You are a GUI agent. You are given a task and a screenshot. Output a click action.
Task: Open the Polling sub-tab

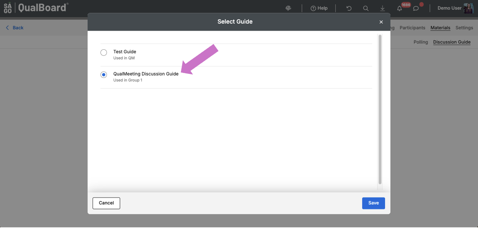coord(421,42)
